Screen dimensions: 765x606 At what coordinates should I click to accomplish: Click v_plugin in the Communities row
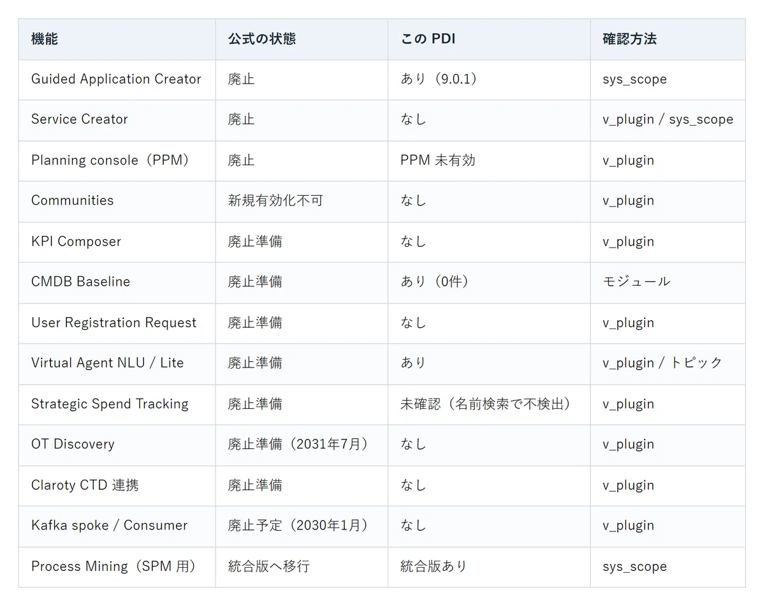coord(628,200)
